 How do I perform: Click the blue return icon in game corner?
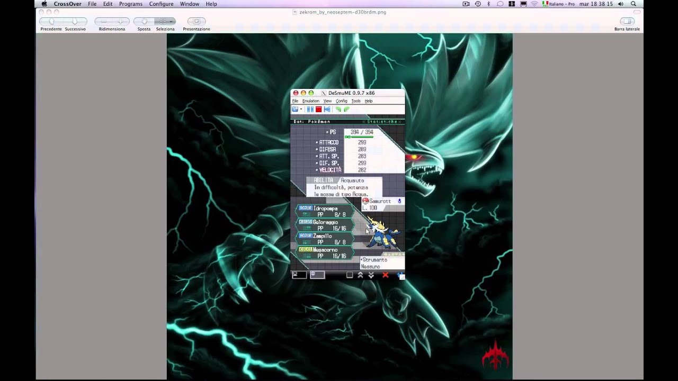(402, 275)
